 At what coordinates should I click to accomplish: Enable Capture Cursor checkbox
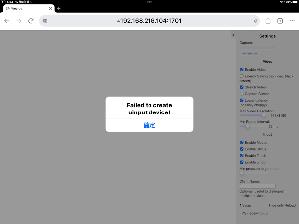(x=242, y=94)
